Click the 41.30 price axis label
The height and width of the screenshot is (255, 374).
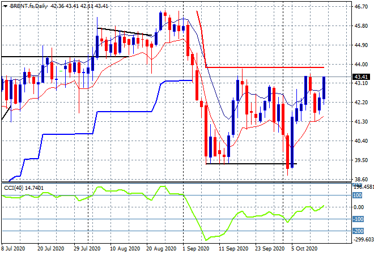361,122
